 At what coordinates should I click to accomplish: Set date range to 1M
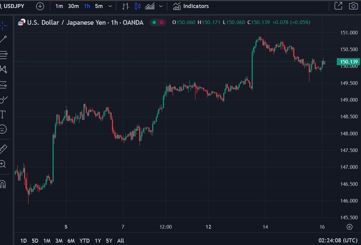click(x=47, y=241)
